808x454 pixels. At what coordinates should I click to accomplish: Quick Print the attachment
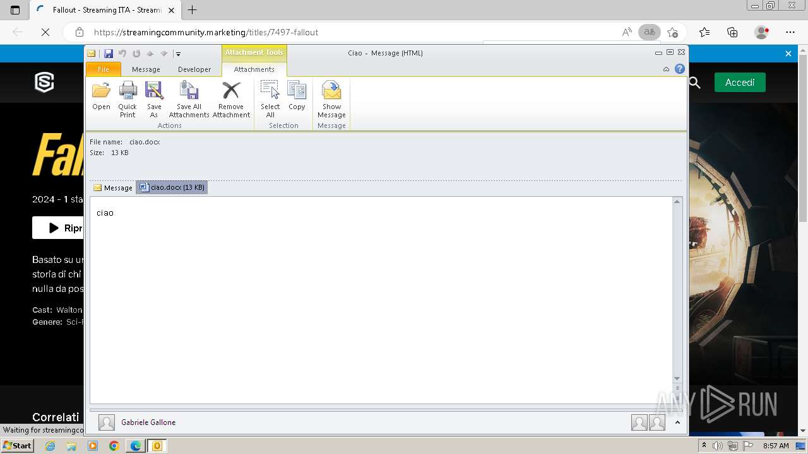(128, 100)
